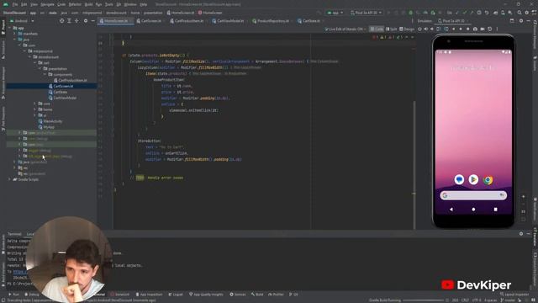
Task: Click the emulator power button icon
Action: [x=419, y=29]
